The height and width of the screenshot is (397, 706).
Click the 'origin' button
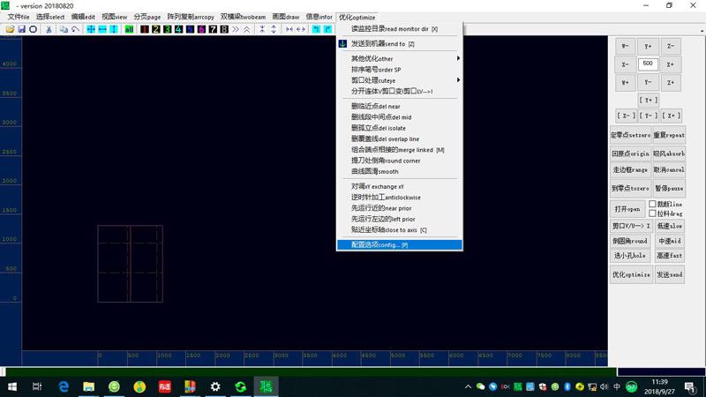631,154
